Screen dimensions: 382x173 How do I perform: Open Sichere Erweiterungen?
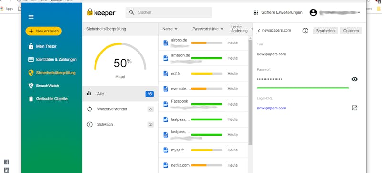(282, 12)
